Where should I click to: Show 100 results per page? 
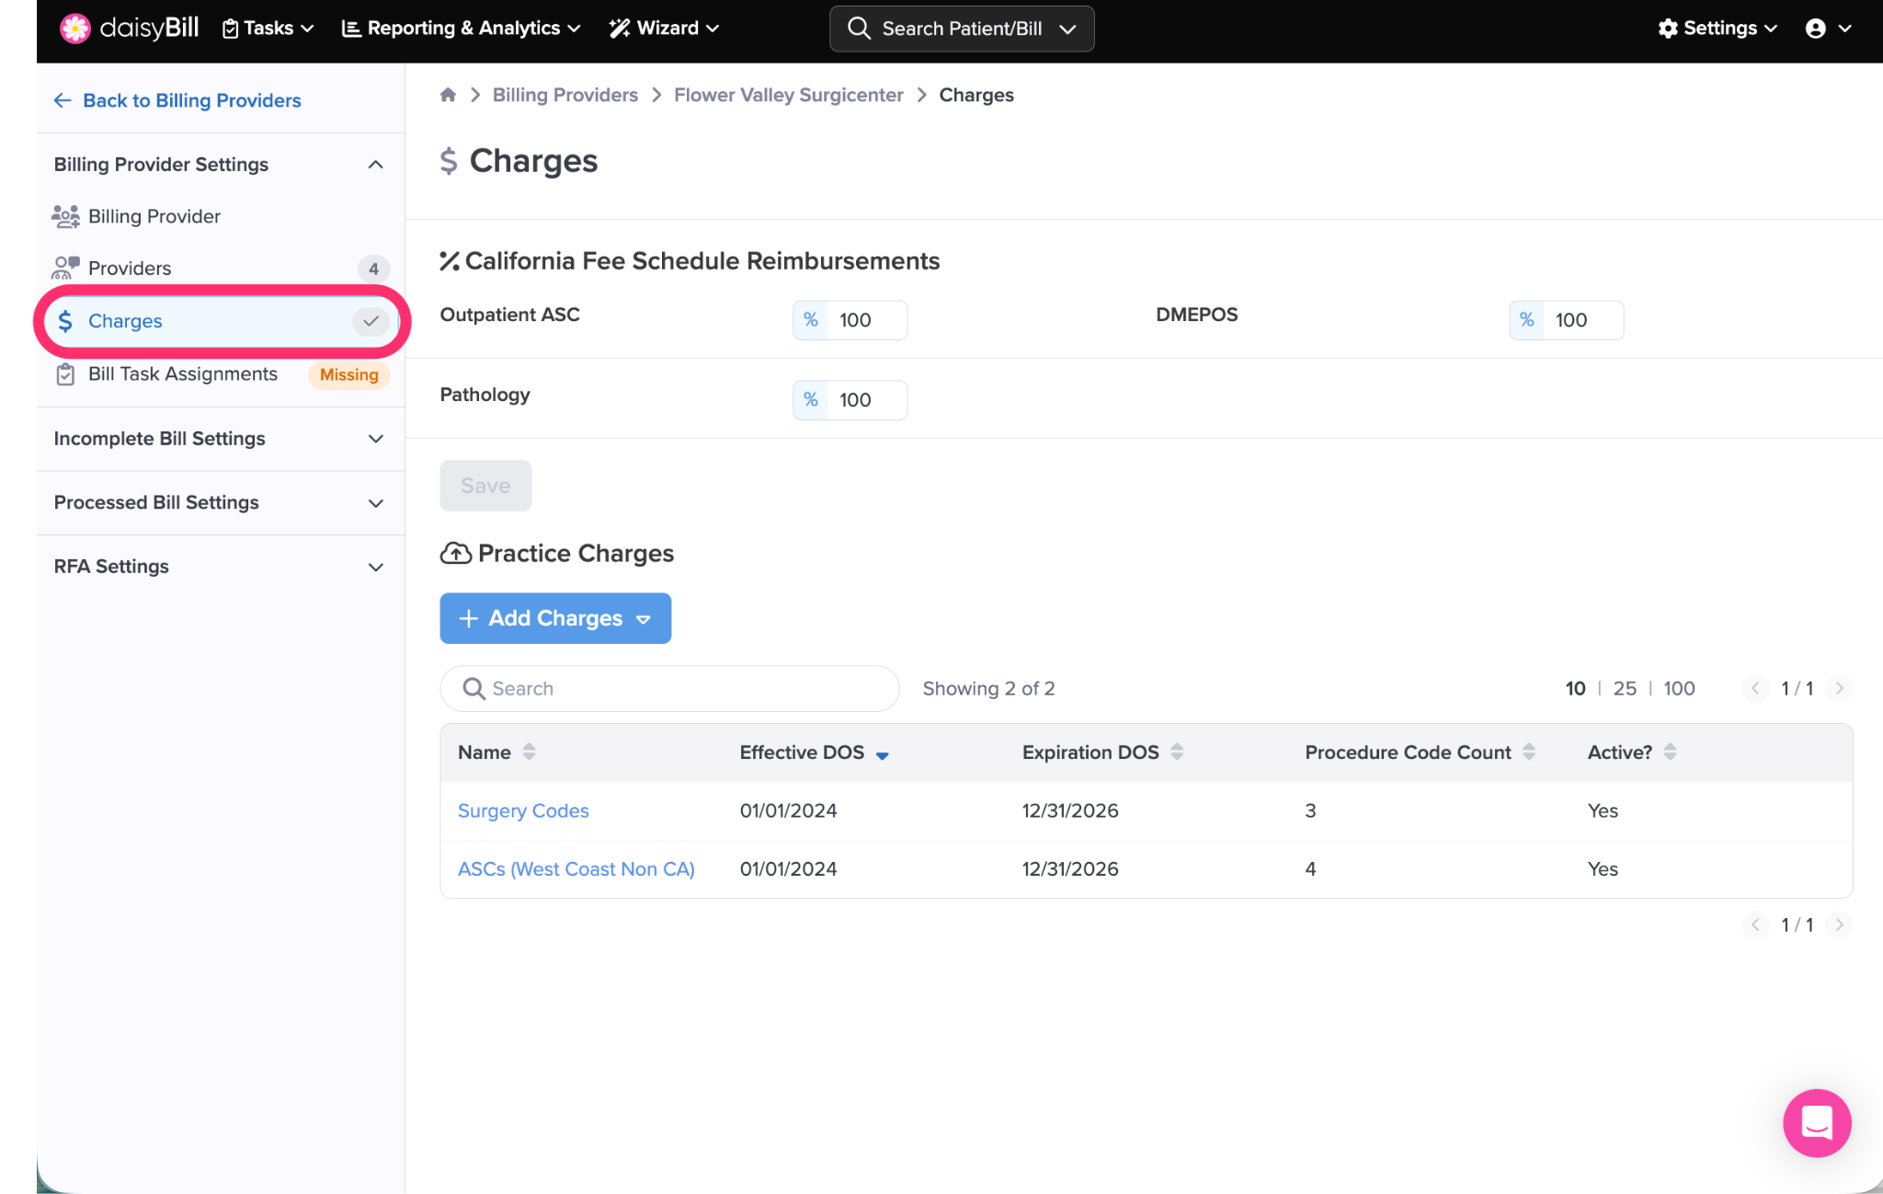point(1678,688)
